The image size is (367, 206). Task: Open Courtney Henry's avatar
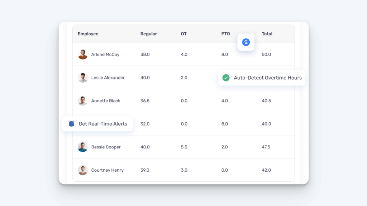pos(83,170)
